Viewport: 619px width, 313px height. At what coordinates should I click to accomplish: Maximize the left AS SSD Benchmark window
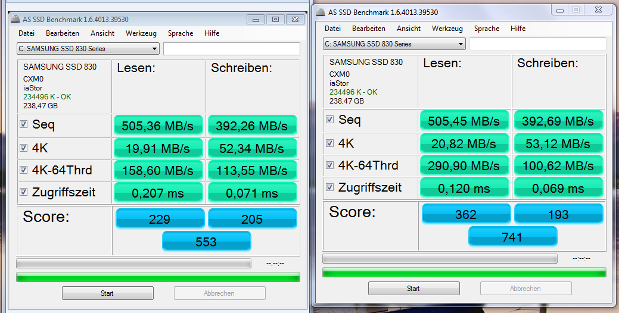(276, 19)
